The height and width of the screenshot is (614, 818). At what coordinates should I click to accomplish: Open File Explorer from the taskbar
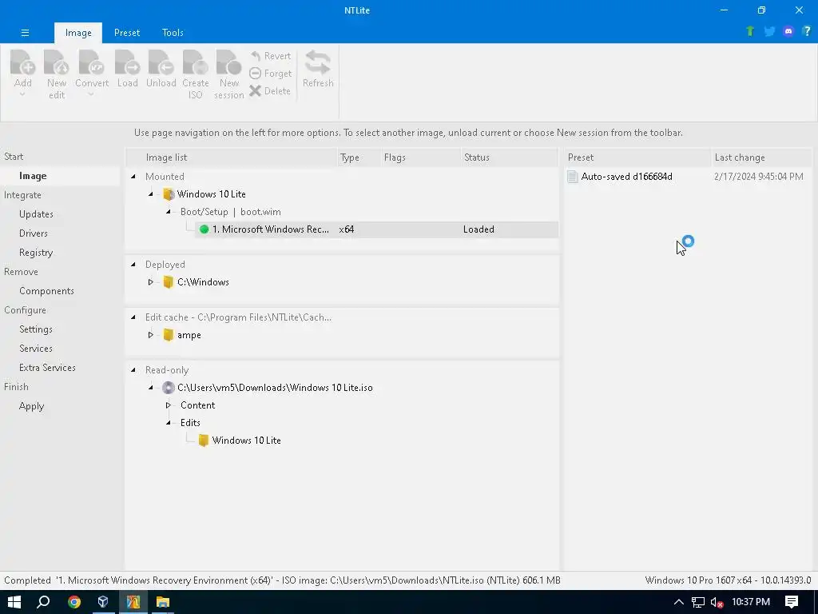(163, 602)
